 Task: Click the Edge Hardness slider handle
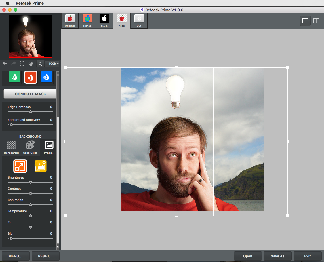click(31, 112)
